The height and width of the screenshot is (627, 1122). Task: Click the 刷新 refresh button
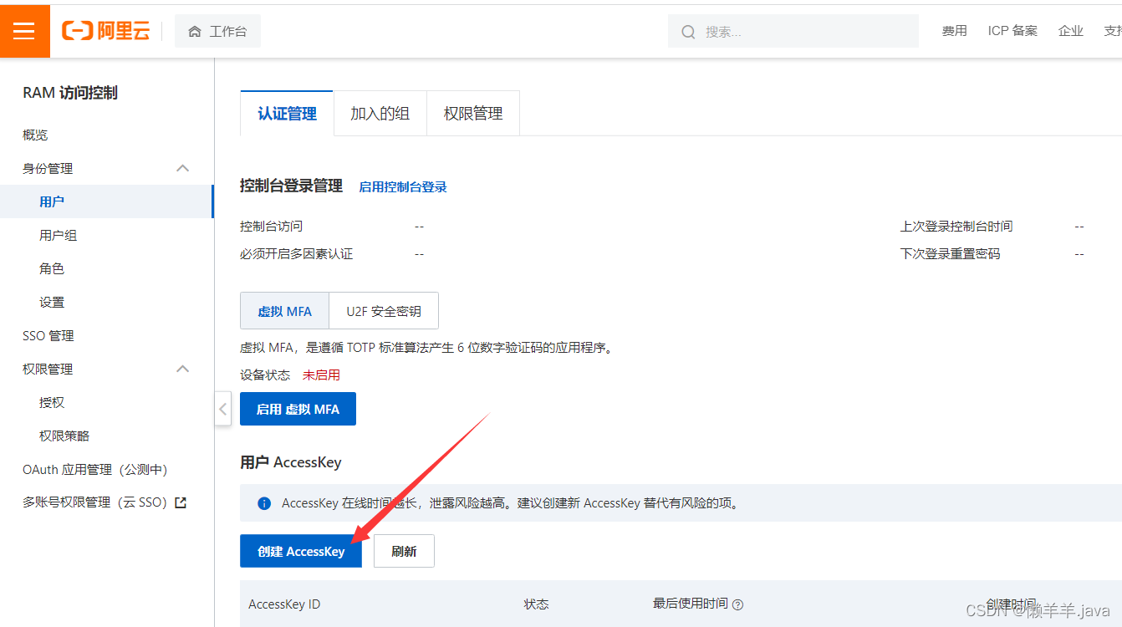(x=404, y=551)
